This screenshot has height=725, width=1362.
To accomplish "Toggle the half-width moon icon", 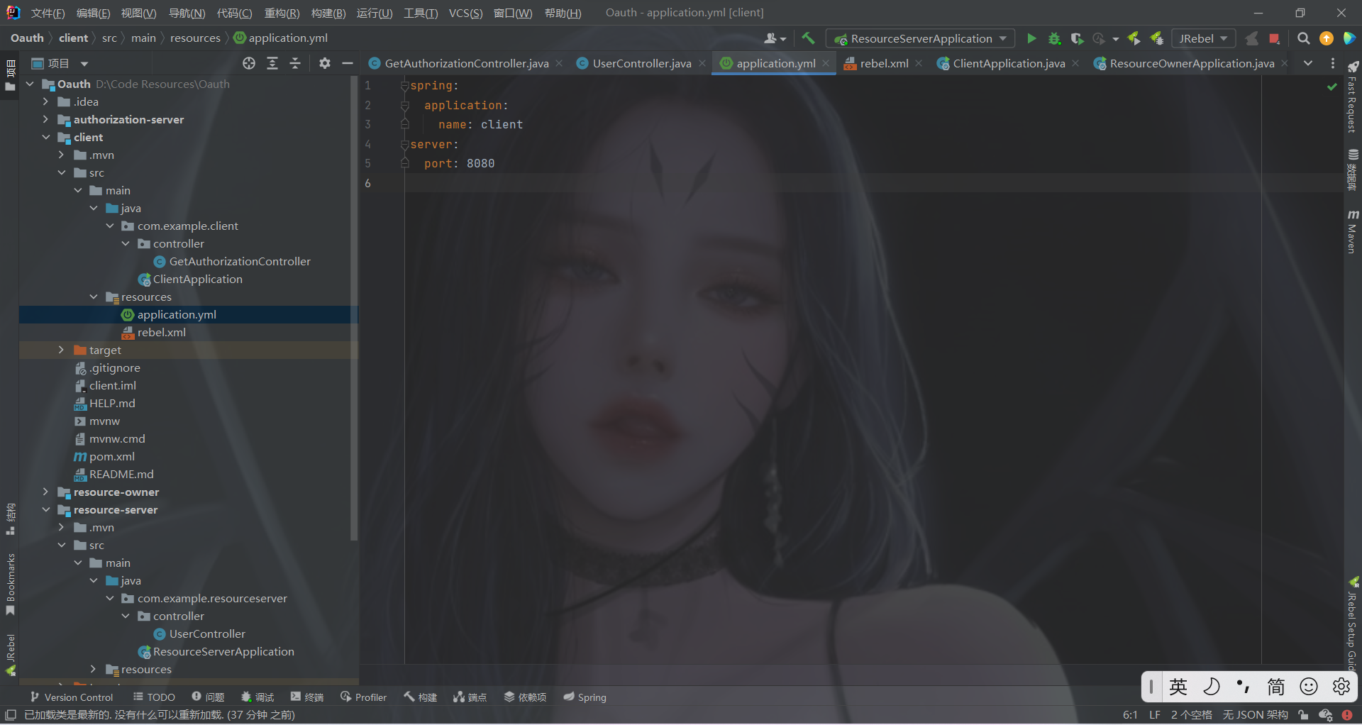I will [1212, 686].
